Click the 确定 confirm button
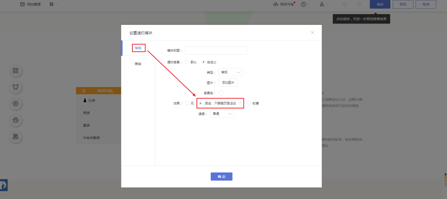 coord(221,177)
